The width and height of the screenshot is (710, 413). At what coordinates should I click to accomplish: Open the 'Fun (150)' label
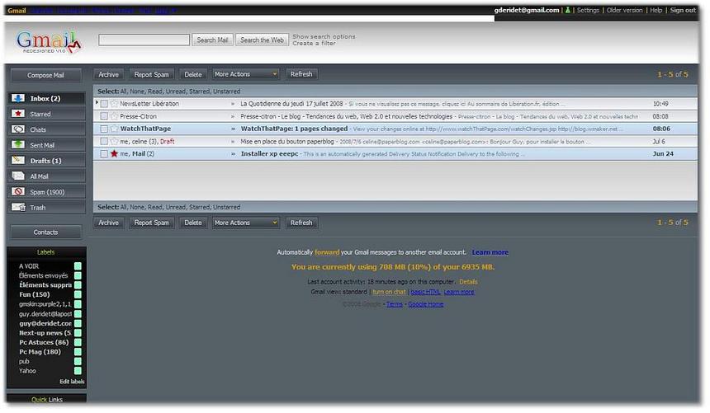35,294
